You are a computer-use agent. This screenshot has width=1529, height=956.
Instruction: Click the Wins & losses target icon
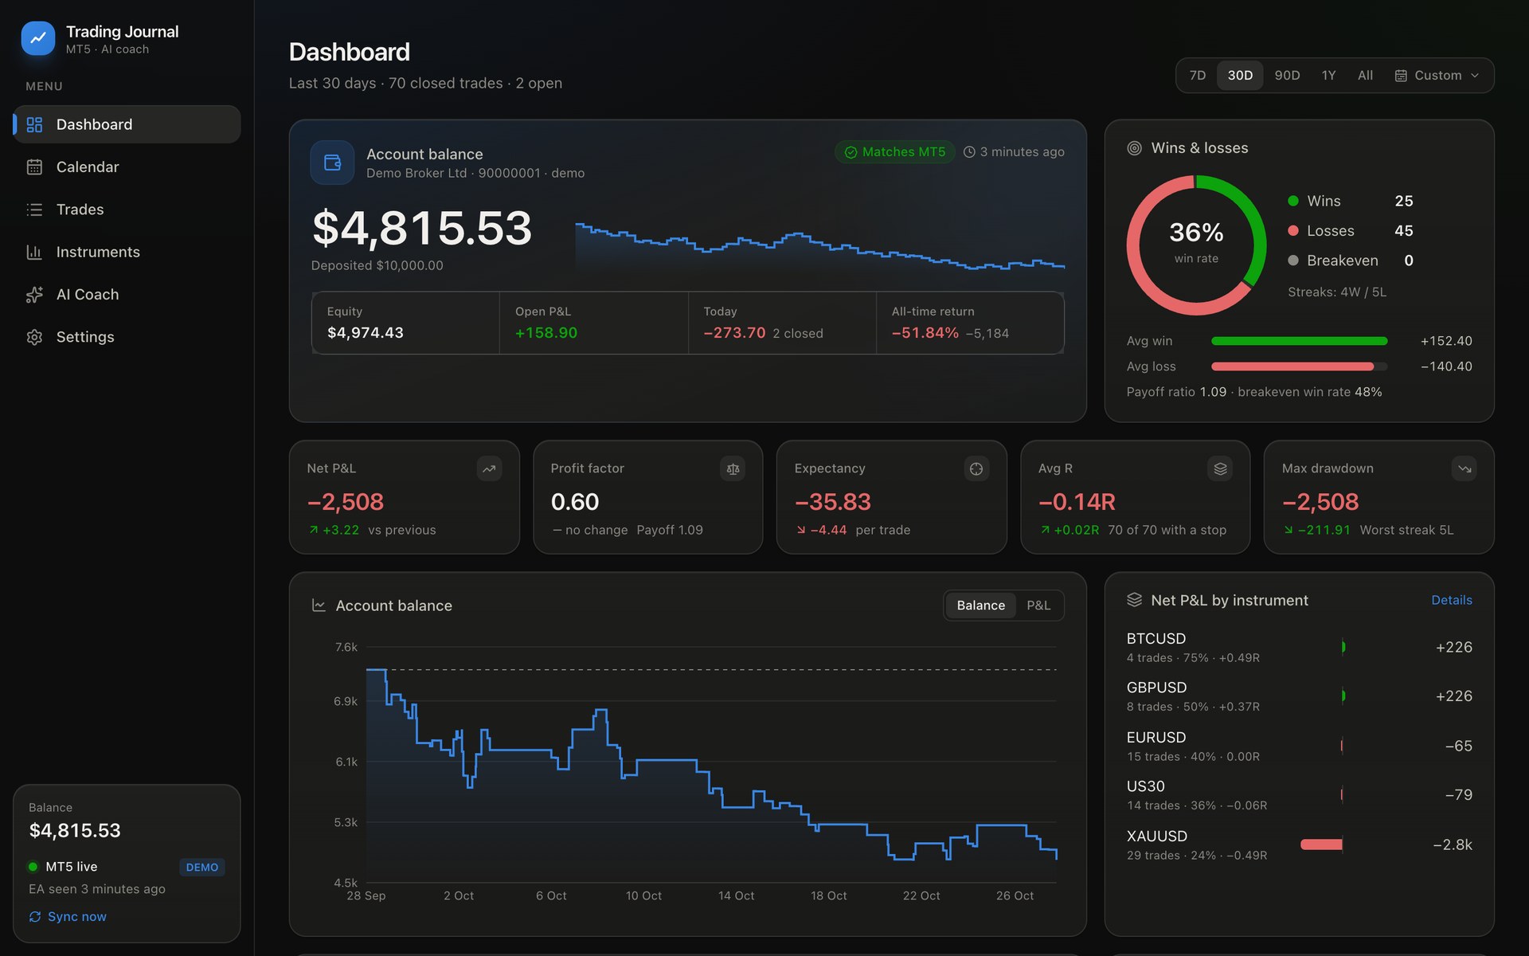pos(1134,148)
